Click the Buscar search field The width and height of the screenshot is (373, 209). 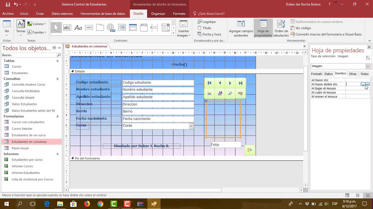tap(29, 55)
